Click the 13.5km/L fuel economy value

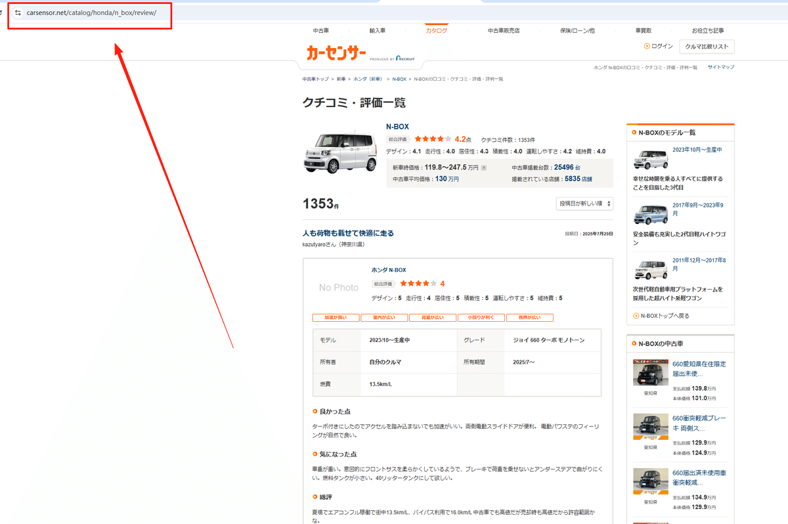pyautogui.click(x=381, y=384)
